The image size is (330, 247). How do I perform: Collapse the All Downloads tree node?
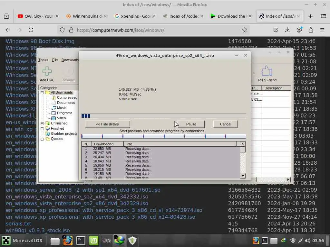coord(42,93)
